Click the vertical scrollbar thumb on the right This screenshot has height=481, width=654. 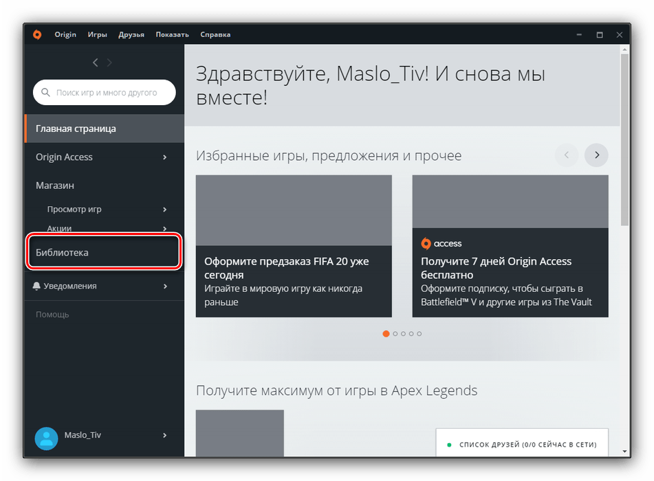(624, 137)
